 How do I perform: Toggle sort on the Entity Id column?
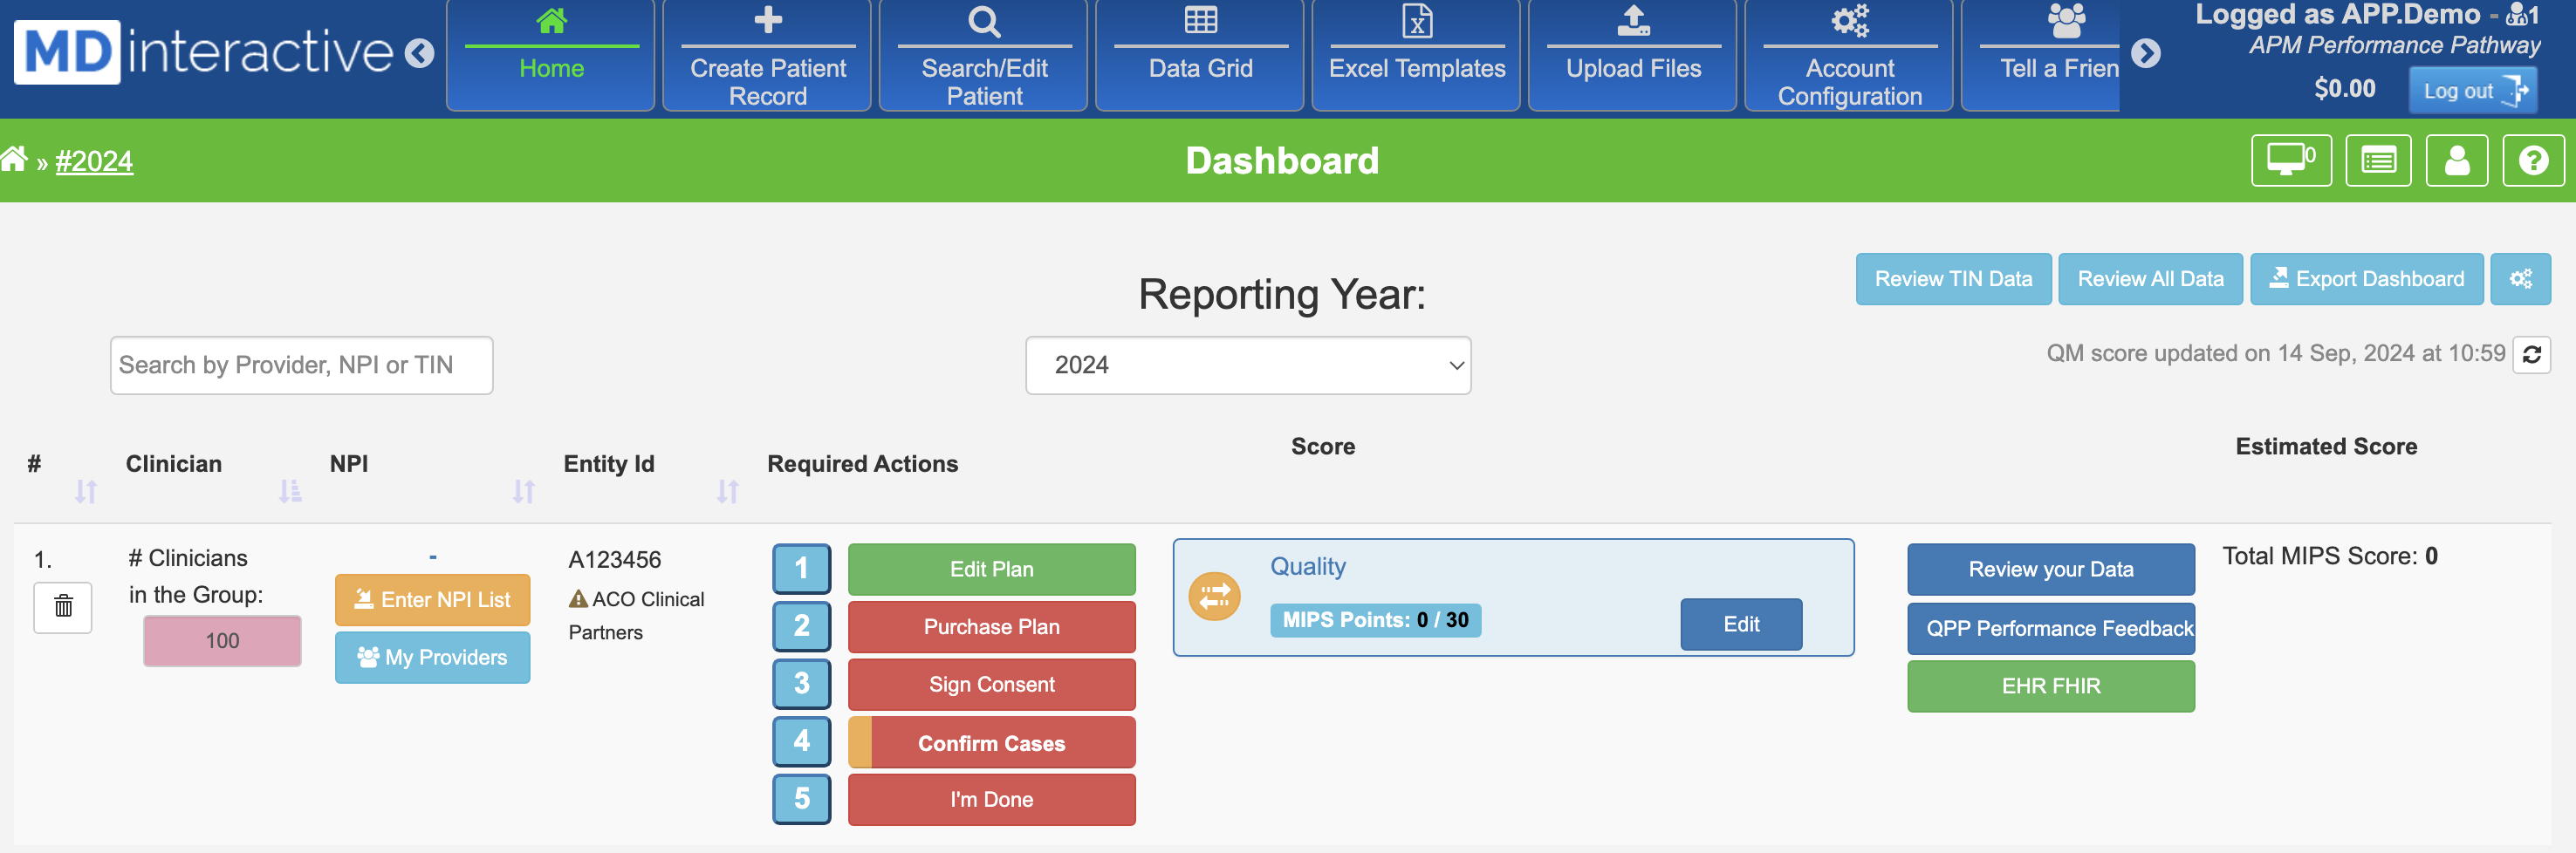coord(727,491)
